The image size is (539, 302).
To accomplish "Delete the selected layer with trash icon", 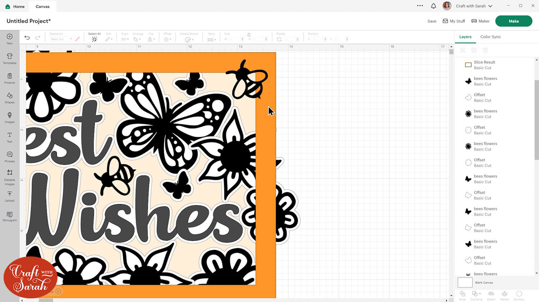I will click(485, 50).
